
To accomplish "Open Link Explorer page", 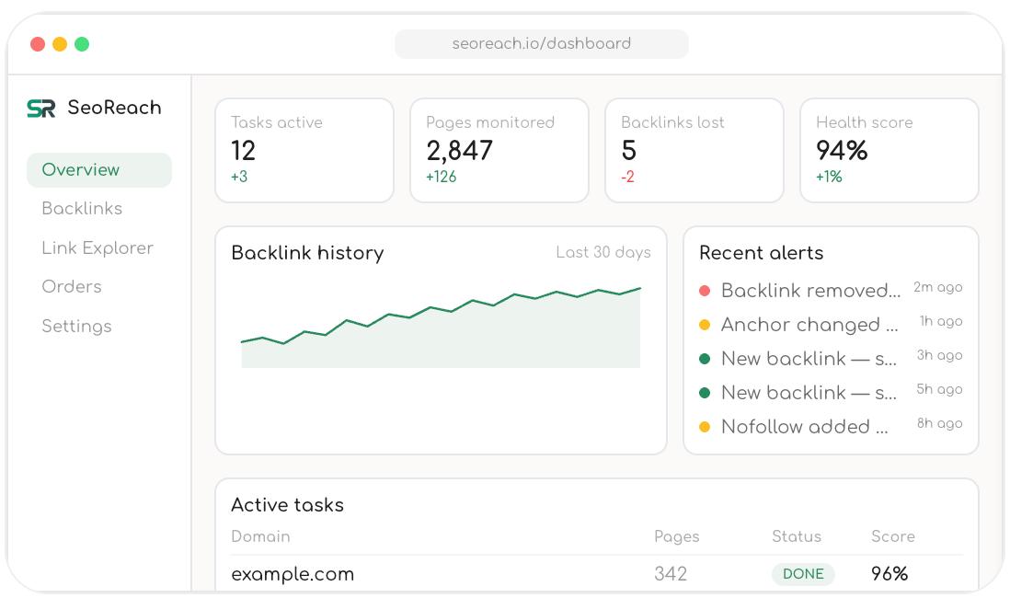I will (98, 248).
